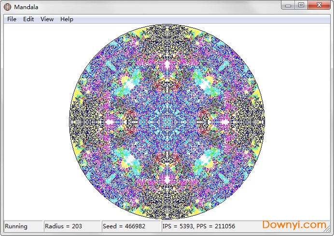Image resolution: width=334 pixels, height=236 pixels.
Task: Click the Mandala title bar text
Action: click(x=26, y=7)
